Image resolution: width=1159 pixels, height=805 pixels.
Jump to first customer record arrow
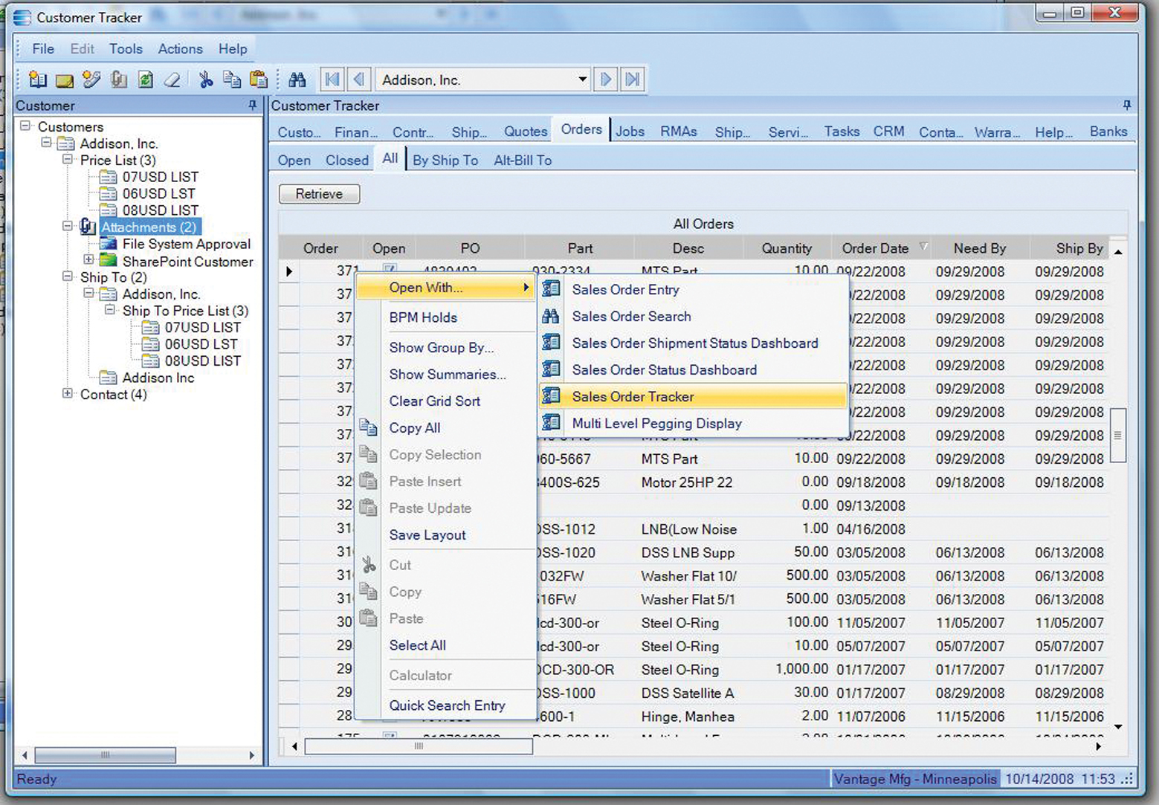[332, 80]
